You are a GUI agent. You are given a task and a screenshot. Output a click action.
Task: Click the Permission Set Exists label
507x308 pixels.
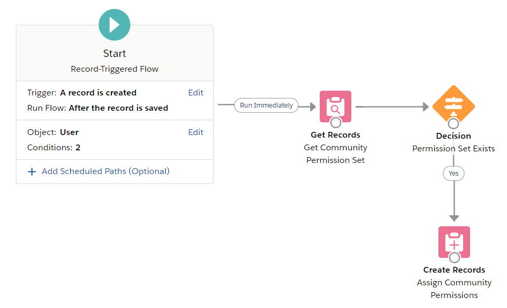453,149
